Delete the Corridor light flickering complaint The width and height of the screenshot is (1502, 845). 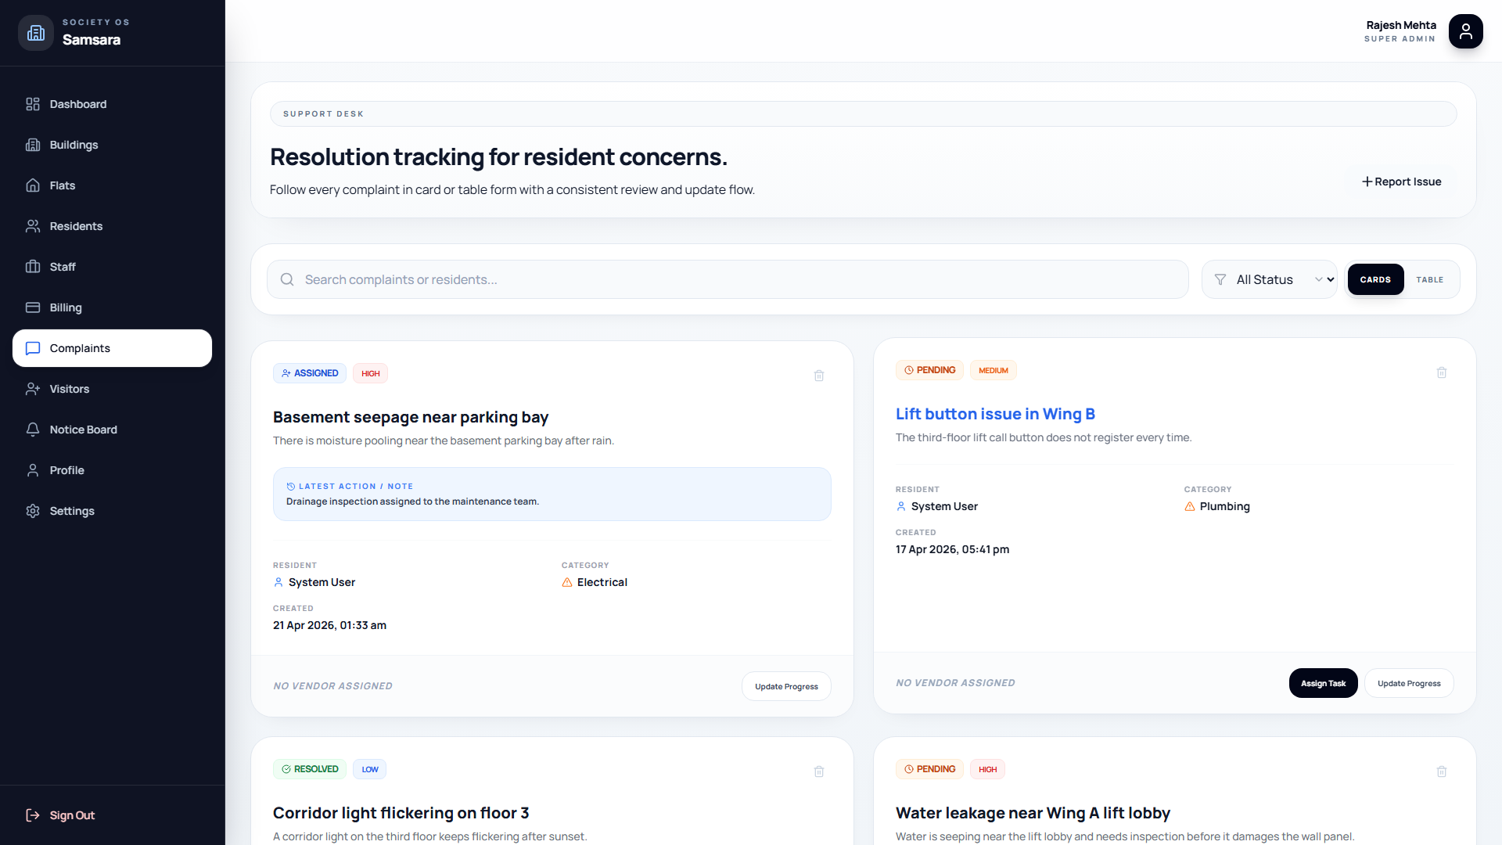pyautogui.click(x=819, y=771)
